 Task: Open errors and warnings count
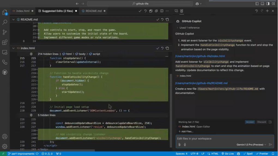47,154
